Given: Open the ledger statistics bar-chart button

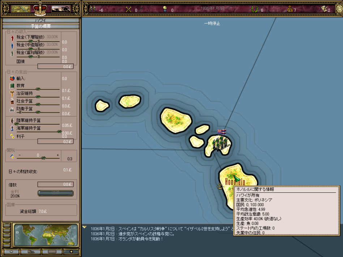Looking at the screenshot, I should tap(31, 252).
